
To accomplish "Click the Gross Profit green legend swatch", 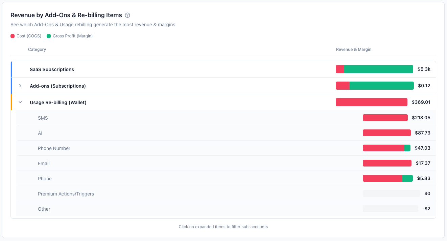I will [x=49, y=36].
